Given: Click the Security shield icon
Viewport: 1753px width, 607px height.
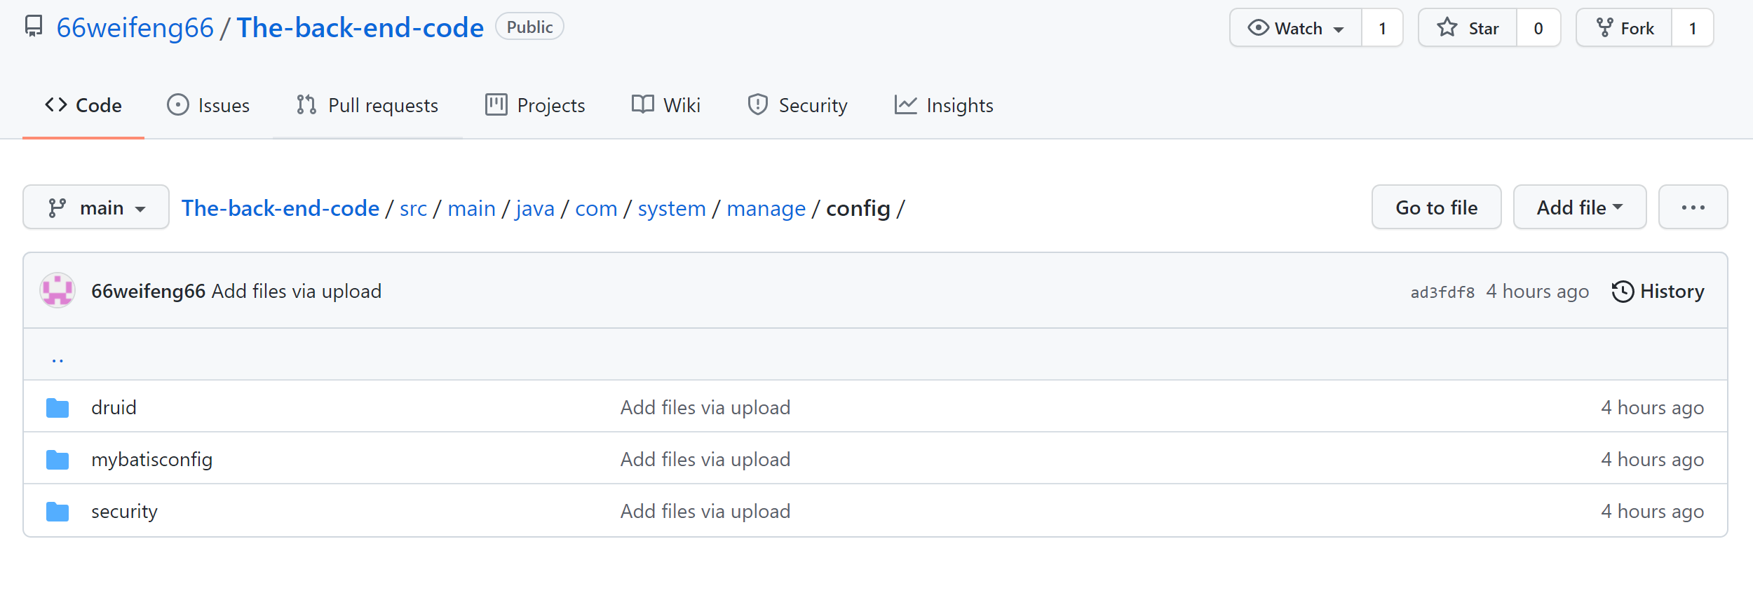Looking at the screenshot, I should [758, 105].
